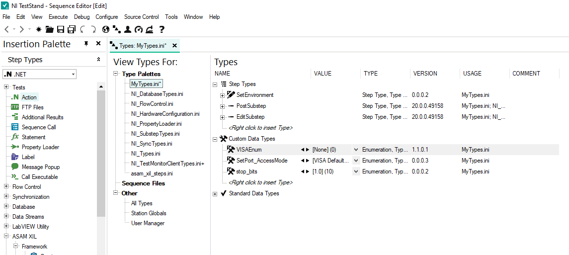This screenshot has width=569, height=255.
Task: Collapse the Step Types palette section chevron
Action: coord(98,60)
